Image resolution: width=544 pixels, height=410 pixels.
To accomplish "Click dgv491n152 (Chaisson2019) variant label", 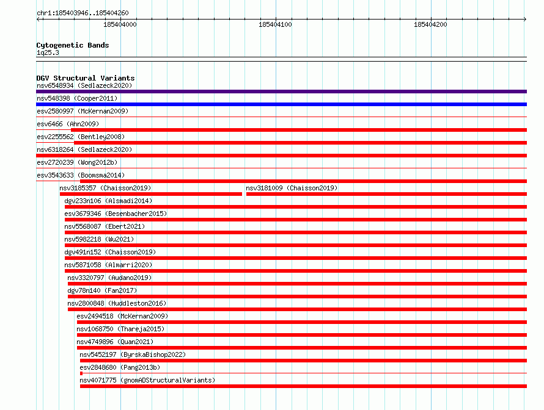I will click(x=110, y=252).
